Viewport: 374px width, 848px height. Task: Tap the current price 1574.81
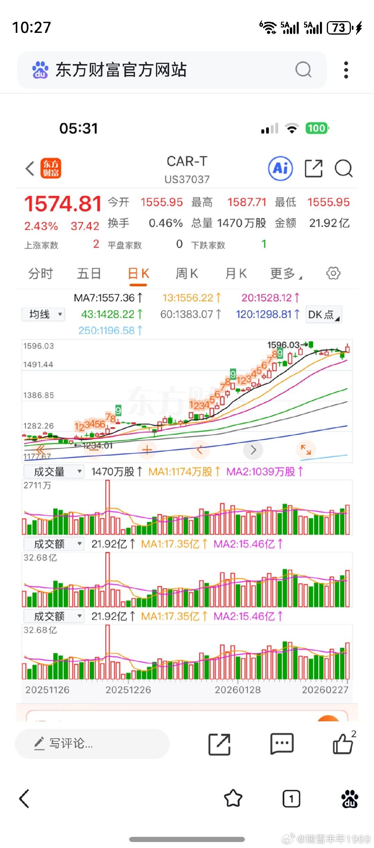pos(63,203)
